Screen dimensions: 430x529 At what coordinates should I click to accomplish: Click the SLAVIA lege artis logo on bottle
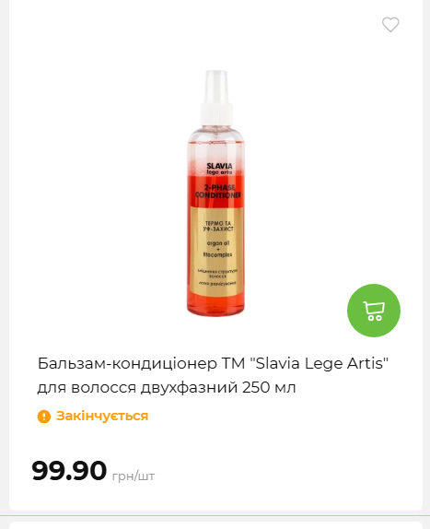219,169
